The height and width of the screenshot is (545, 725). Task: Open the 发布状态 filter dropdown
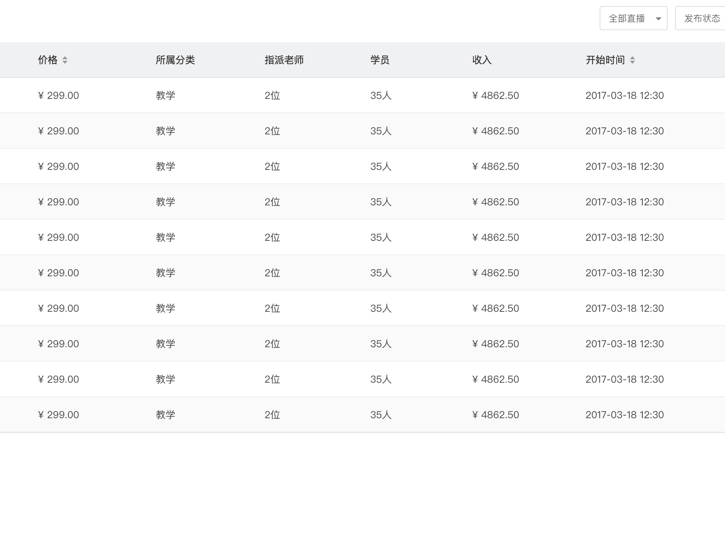tap(702, 18)
